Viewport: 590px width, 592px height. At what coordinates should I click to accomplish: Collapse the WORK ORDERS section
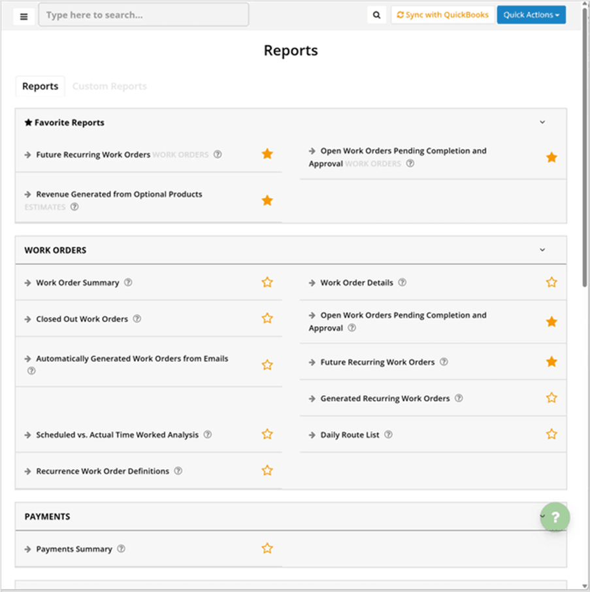(x=542, y=250)
